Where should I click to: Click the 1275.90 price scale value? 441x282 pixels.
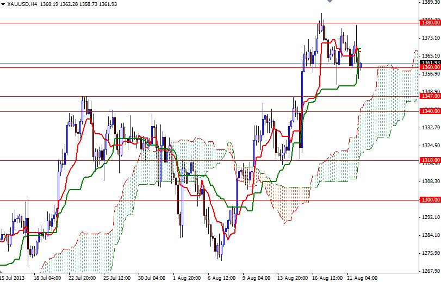pyautogui.click(x=431, y=253)
